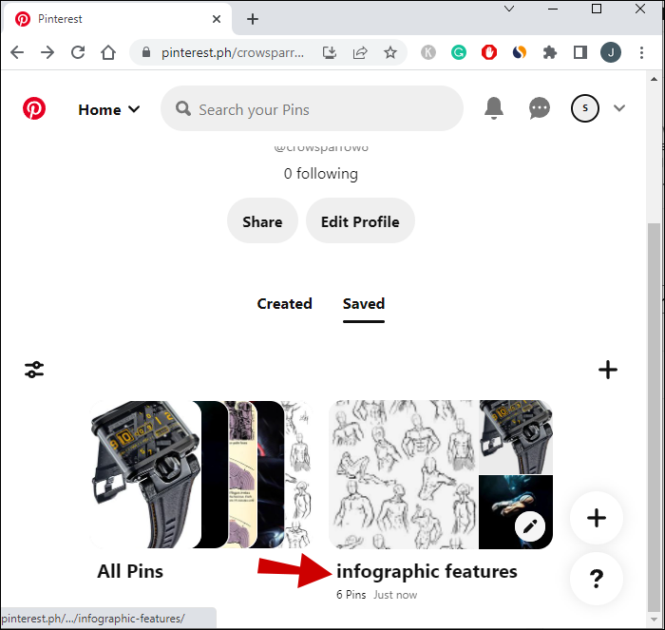Expand the accounts chevron beside the avatar
The height and width of the screenshot is (630, 665).
tap(619, 108)
